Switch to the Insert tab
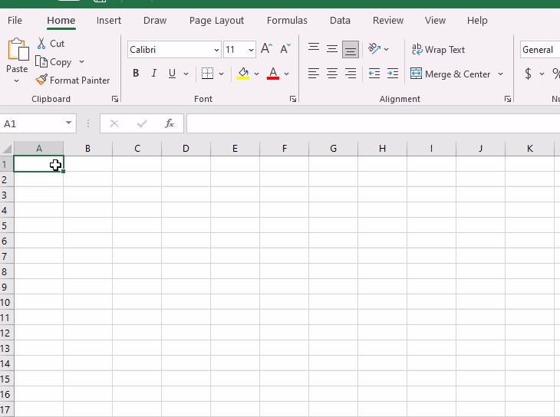560x417 pixels. pyautogui.click(x=109, y=21)
